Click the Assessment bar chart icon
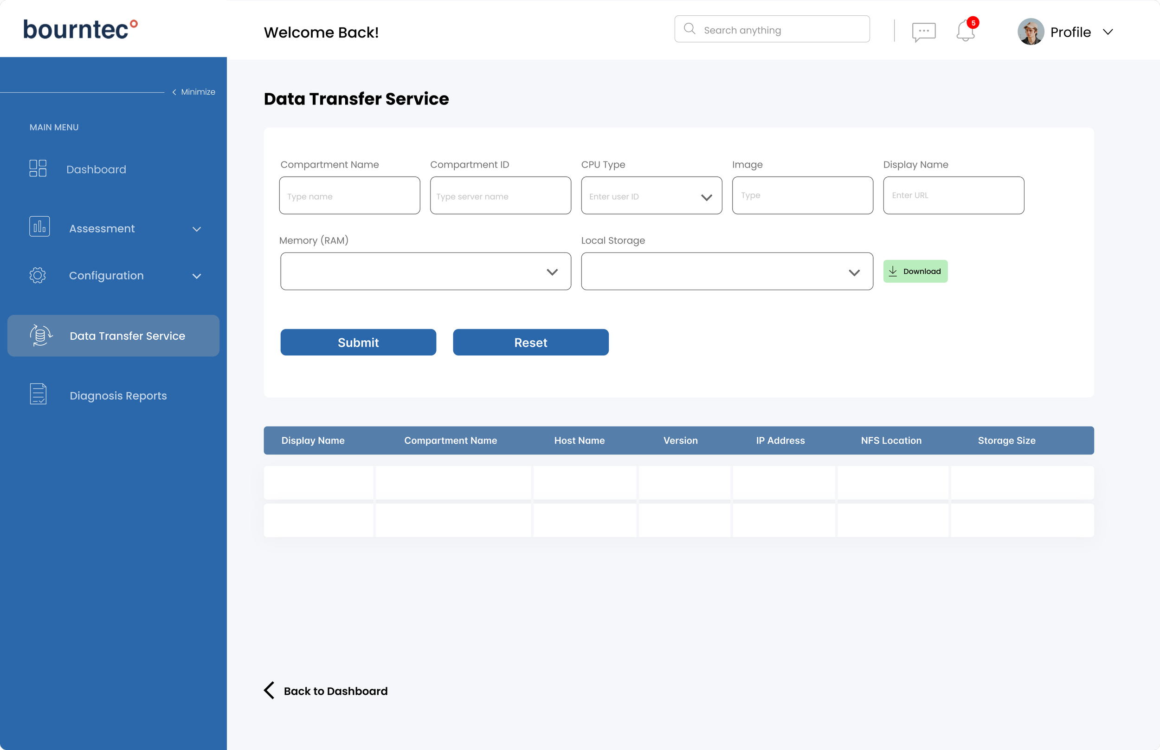1160x750 pixels. (39, 227)
